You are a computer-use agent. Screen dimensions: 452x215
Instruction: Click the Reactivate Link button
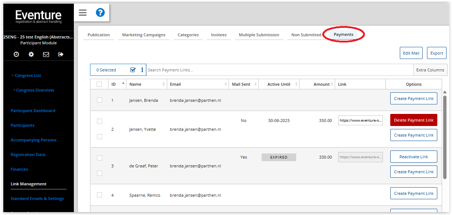413,157
